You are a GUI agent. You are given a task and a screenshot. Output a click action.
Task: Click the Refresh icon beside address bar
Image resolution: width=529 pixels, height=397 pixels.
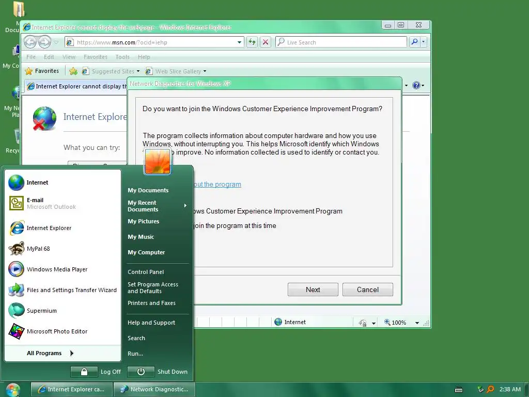click(x=252, y=42)
